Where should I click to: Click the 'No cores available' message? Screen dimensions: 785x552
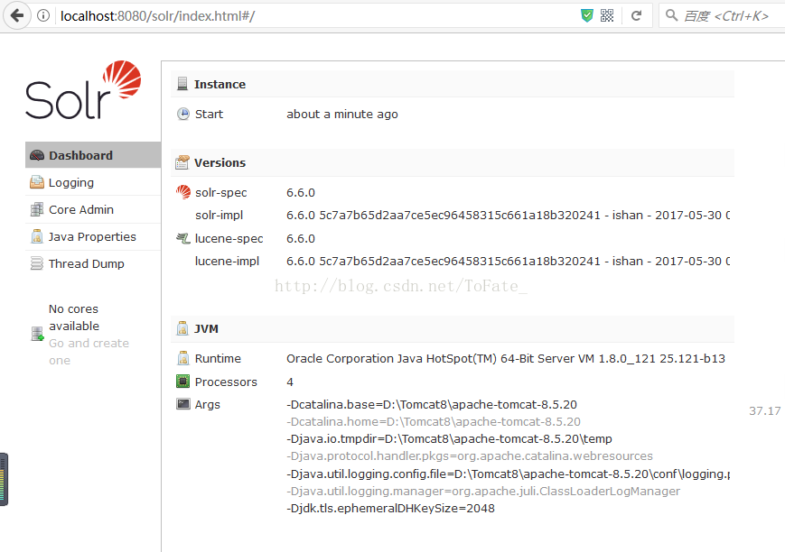click(73, 317)
